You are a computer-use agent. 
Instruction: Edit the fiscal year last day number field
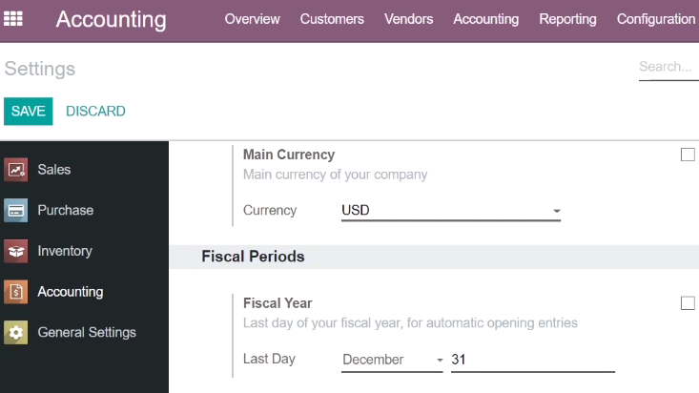(533, 360)
